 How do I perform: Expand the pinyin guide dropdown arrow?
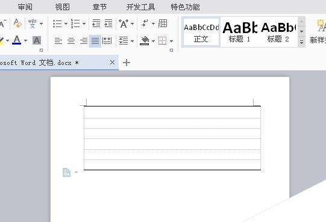41,23
